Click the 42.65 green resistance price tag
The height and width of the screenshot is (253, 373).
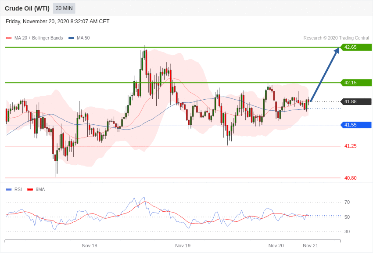pos(356,47)
